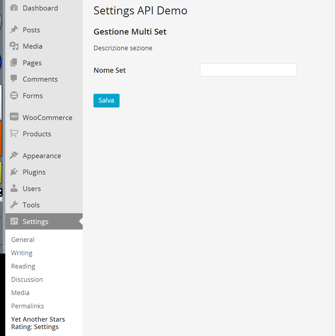Click the Forms icon
The height and width of the screenshot is (336, 335).
14,95
